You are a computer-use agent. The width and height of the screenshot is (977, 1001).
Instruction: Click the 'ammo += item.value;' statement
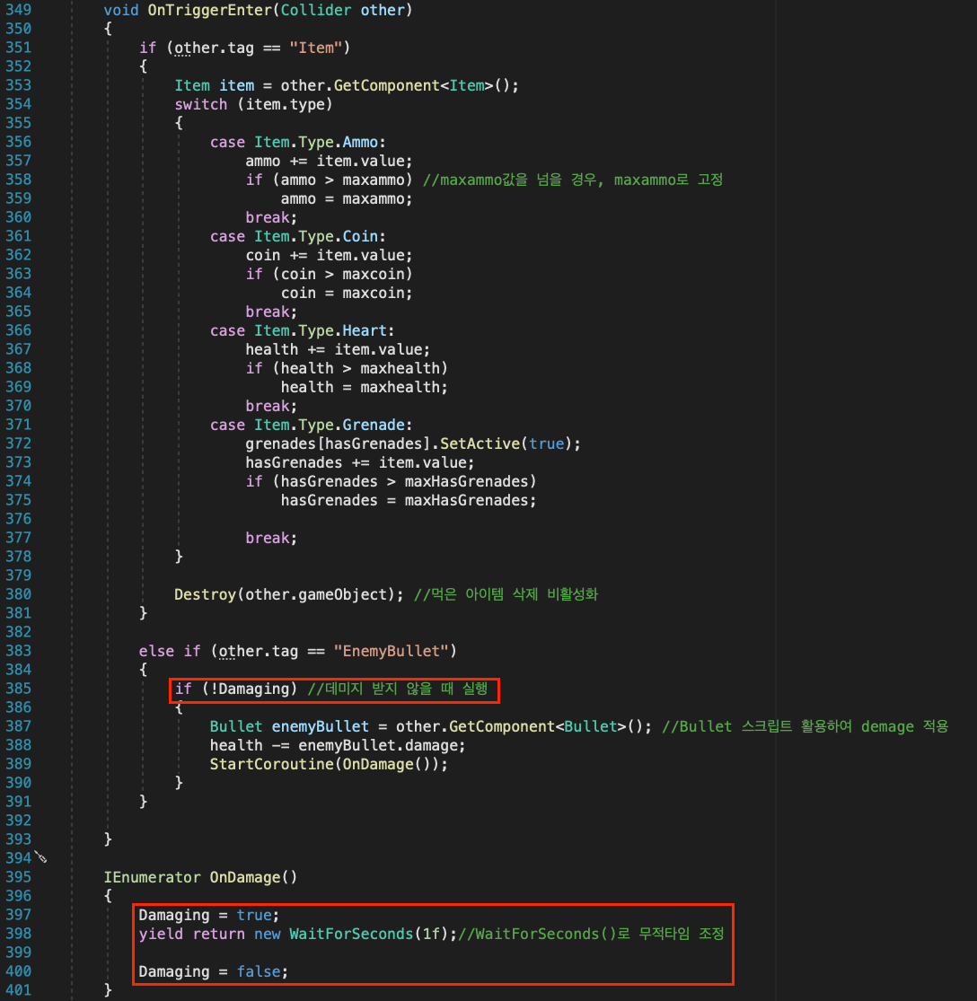(x=329, y=161)
